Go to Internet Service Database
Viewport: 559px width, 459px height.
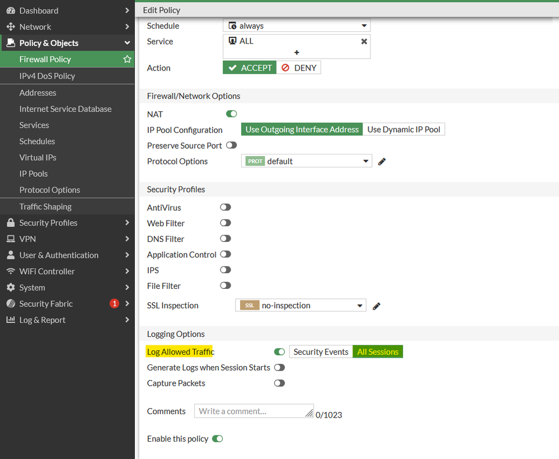click(x=67, y=109)
